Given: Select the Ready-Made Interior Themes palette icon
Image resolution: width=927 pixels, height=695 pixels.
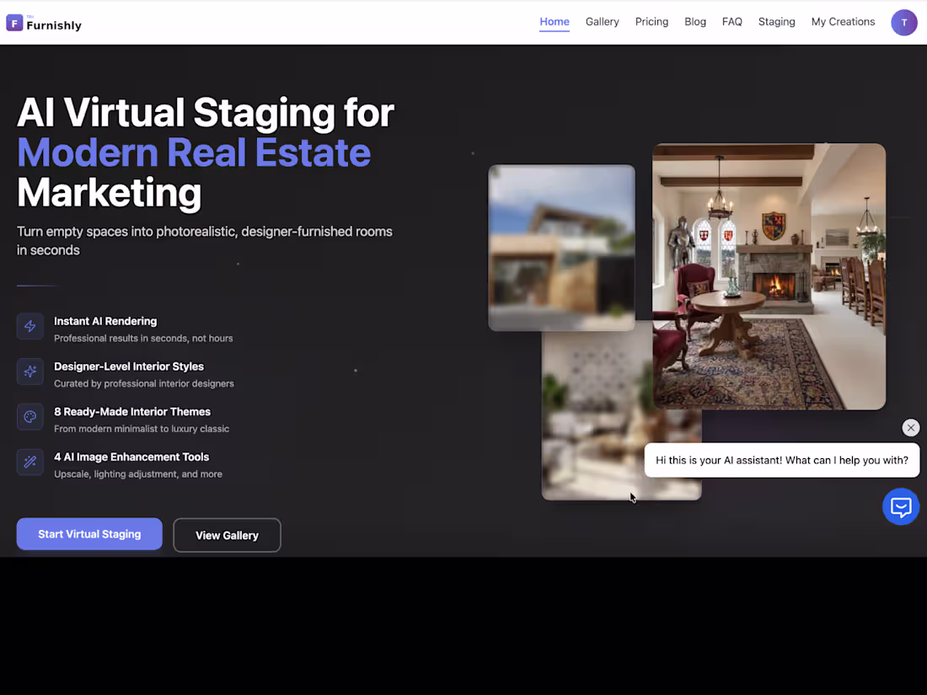Looking at the screenshot, I should [x=30, y=416].
